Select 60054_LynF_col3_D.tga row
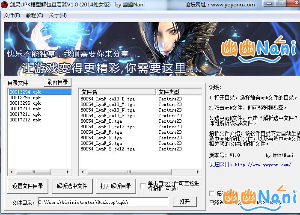Viewport: 300px width, 215px height. click(140, 99)
